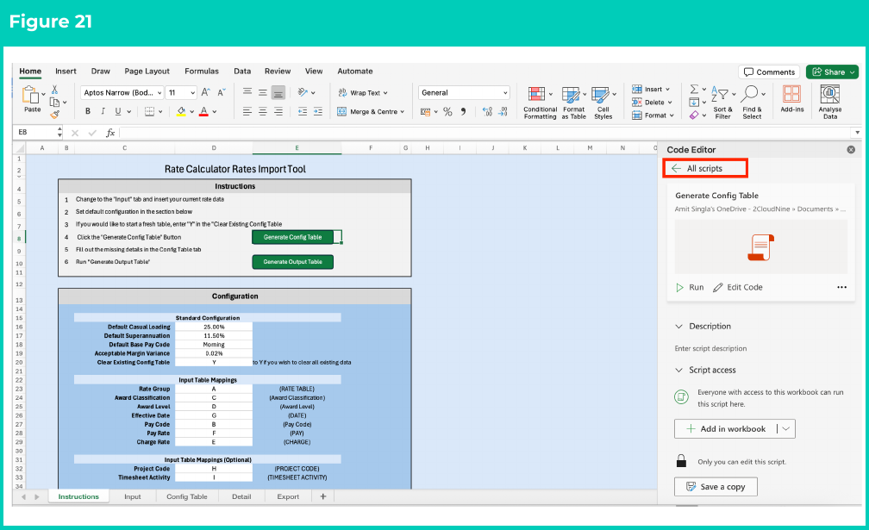
Task: Apply percent style format
Action: point(447,112)
